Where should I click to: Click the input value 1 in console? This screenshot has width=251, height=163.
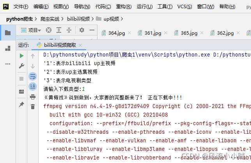tap(83, 89)
